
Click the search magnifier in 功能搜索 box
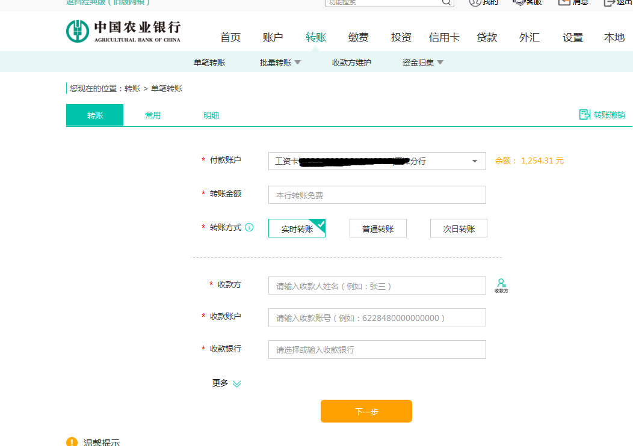click(446, 2)
